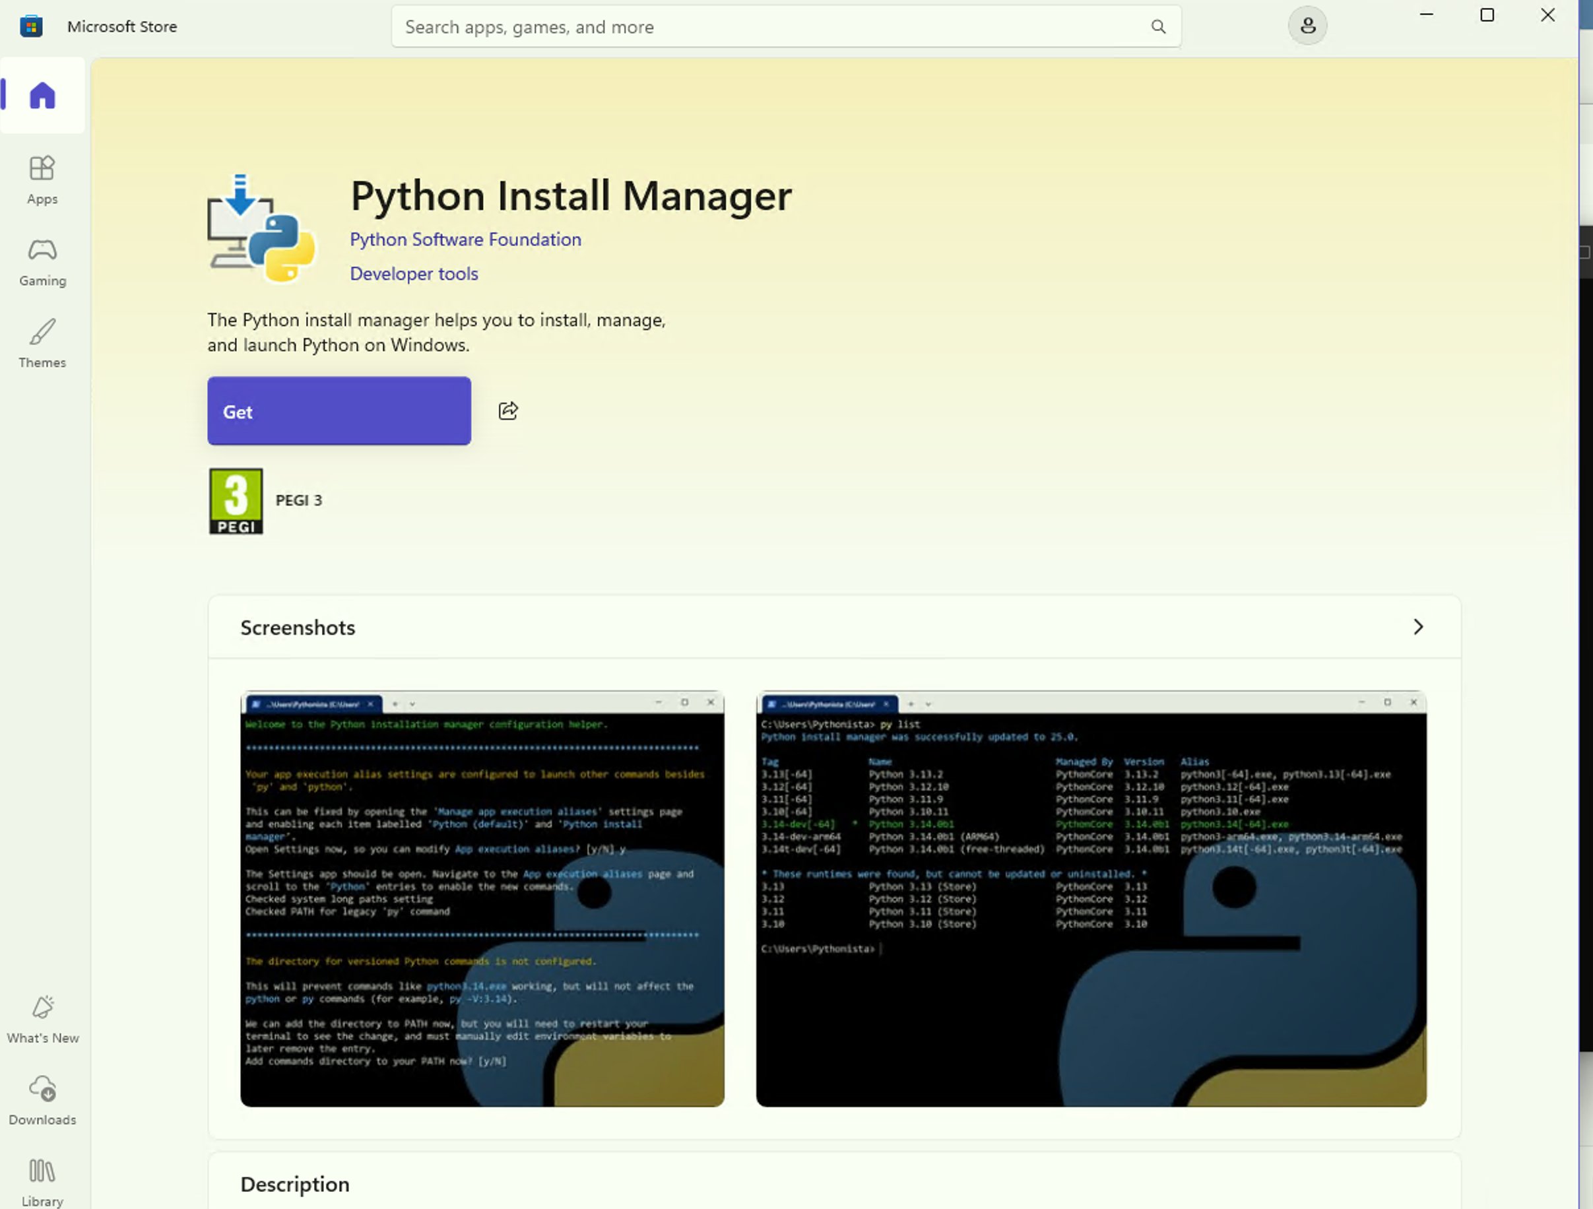Click the magnifier search icon
Screen dimensions: 1593x1209
1158,26
